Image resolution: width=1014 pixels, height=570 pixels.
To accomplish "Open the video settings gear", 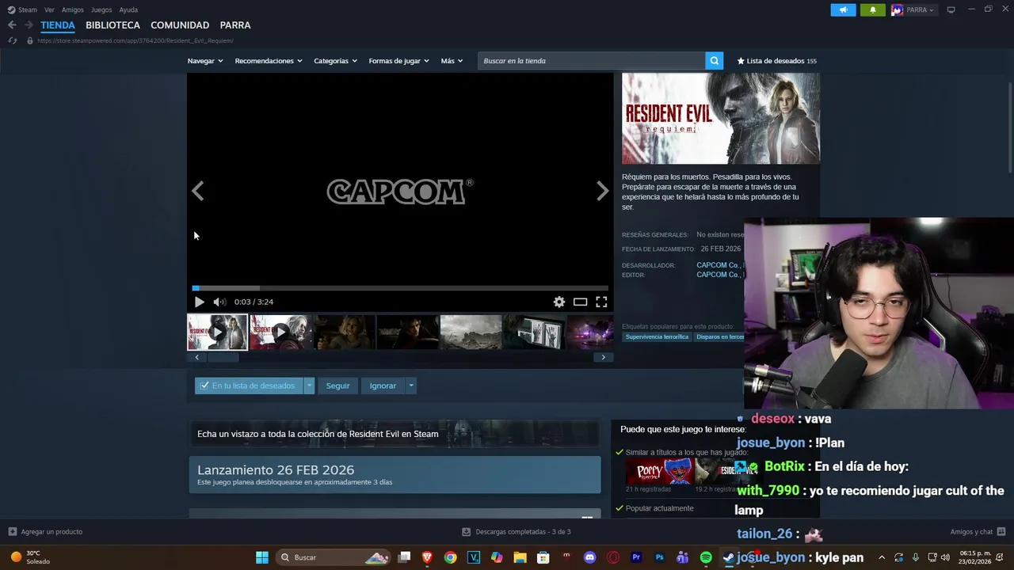I will [x=559, y=302].
